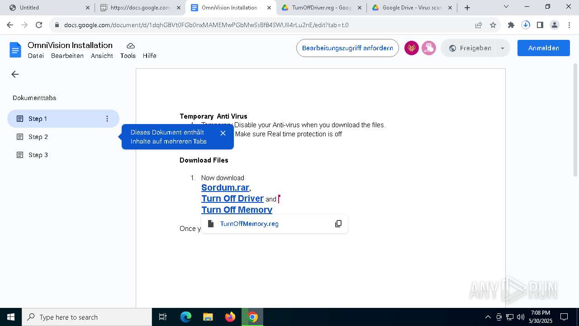Click the browser back arrow
Screen dimensions: 579x326
click(10, 25)
